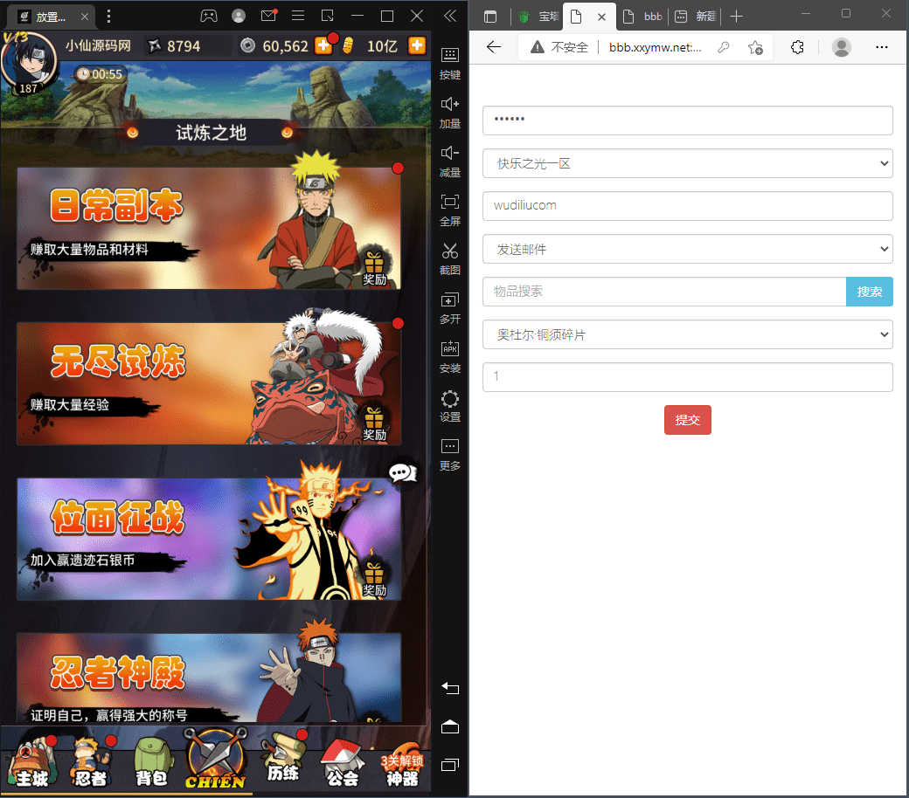Tap the emulator back arrow icon
Viewport: 909px width, 798px height.
(450, 688)
